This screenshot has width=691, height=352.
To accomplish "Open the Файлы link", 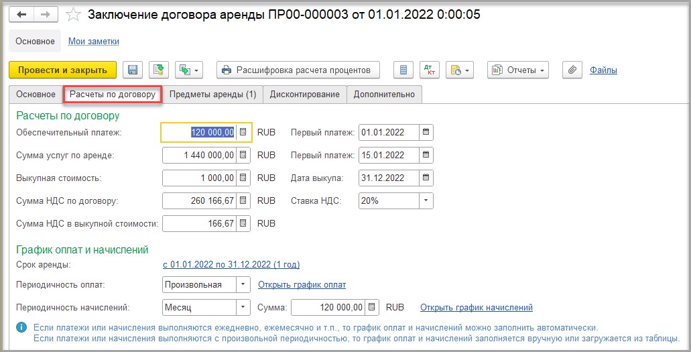I will click(603, 70).
